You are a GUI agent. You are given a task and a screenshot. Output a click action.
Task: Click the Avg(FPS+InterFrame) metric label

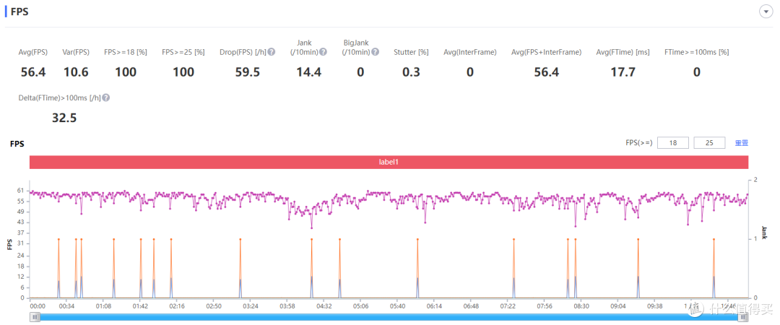546,52
